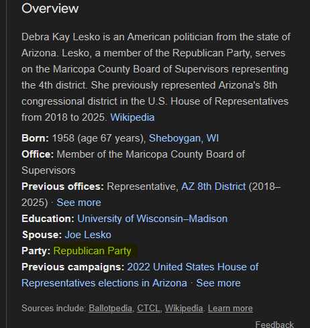This screenshot has width=310, height=328.
Task: Expand See more next to Previous offices
Action: [x=79, y=203]
